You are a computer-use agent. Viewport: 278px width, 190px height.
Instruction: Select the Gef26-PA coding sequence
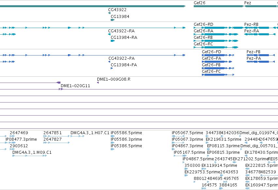click(217, 62)
